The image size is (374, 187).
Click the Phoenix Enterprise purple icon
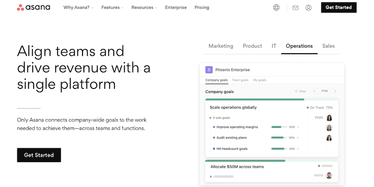[209, 70]
